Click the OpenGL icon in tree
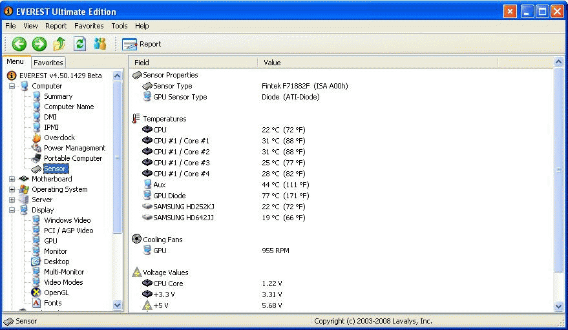The width and height of the screenshot is (568, 330). (36, 293)
